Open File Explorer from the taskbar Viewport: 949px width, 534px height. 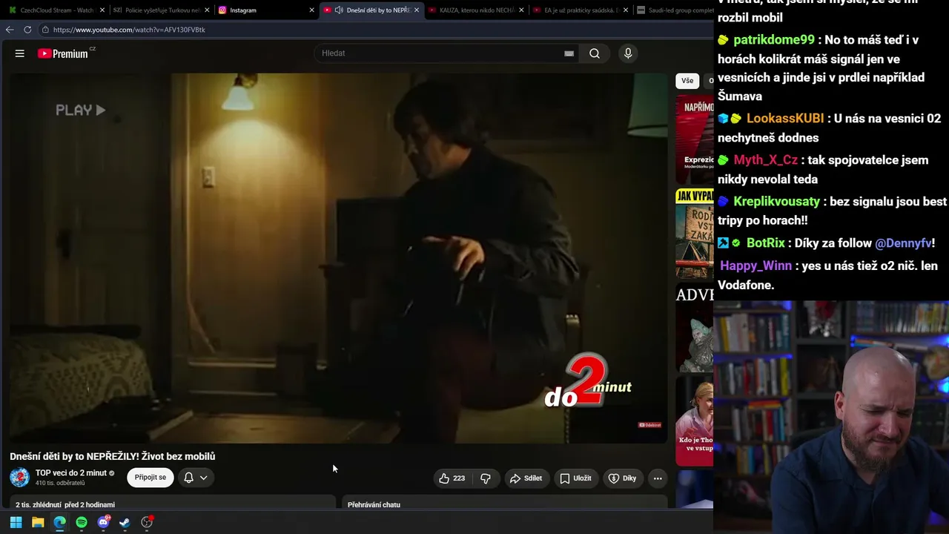38,522
